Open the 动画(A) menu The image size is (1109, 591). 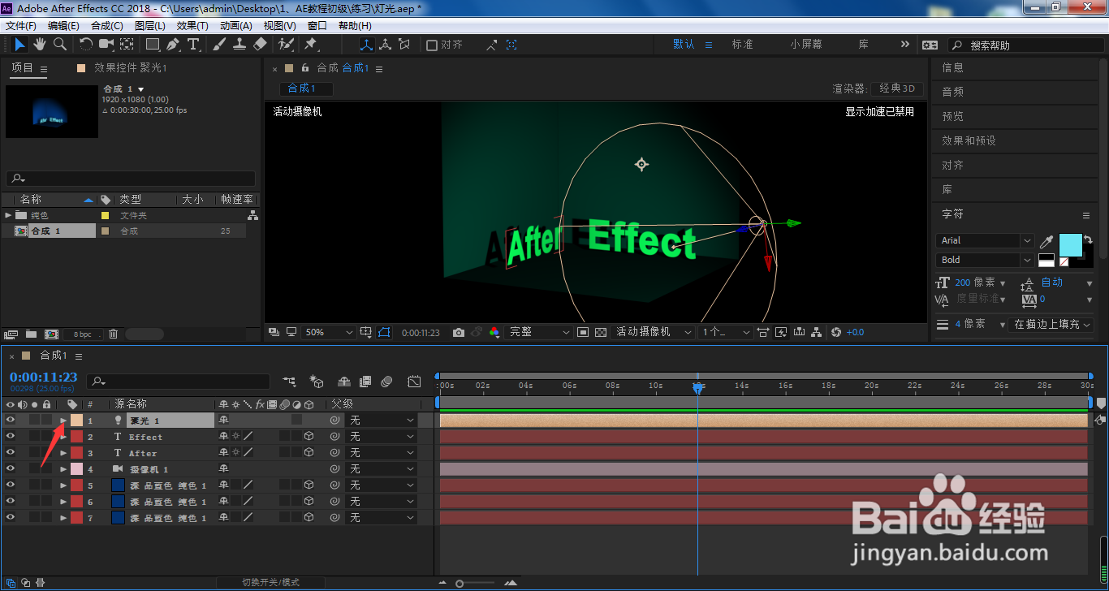pos(236,26)
